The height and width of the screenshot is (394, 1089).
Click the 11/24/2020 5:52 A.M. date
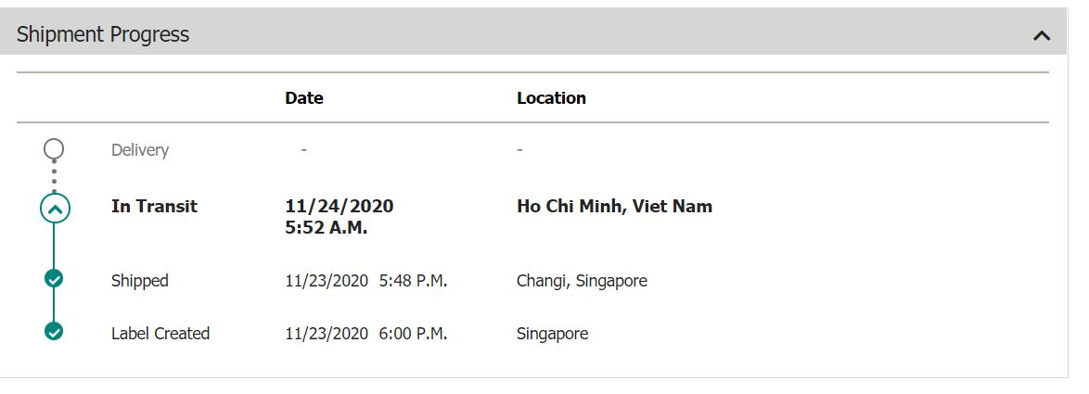pos(340,216)
